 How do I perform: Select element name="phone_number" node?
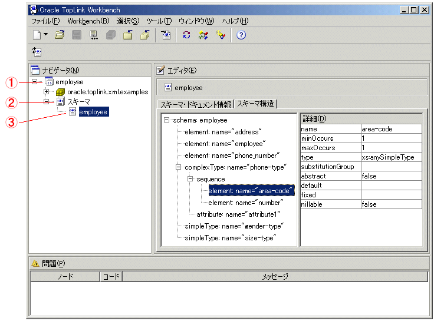point(232,155)
